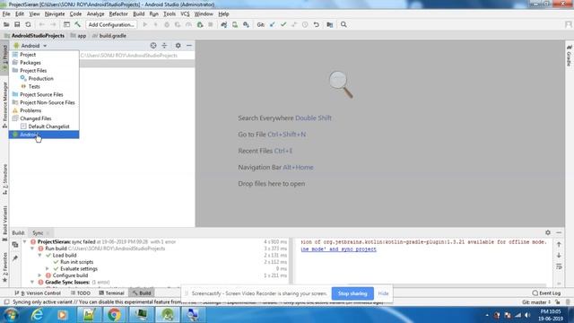Image resolution: width=574 pixels, height=323 pixels.
Task: Select Packages view in dropdown list
Action: [x=44, y=62]
